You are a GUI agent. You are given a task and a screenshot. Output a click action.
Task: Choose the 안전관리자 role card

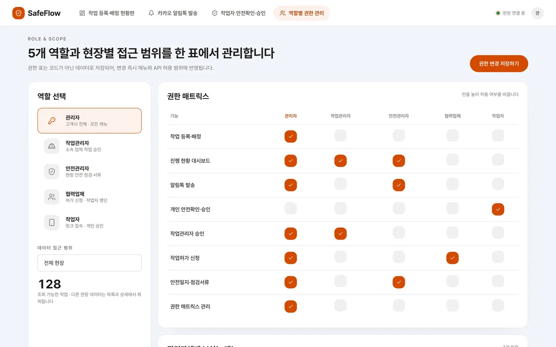point(89,172)
